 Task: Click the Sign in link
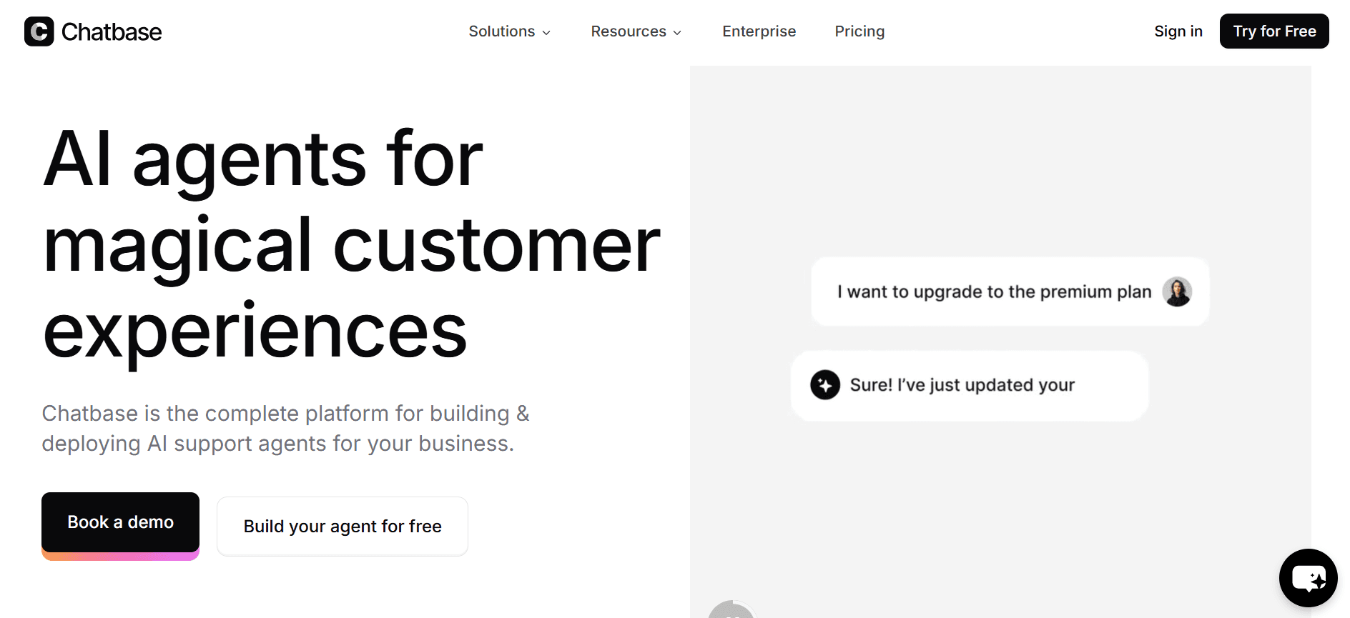pos(1178,31)
